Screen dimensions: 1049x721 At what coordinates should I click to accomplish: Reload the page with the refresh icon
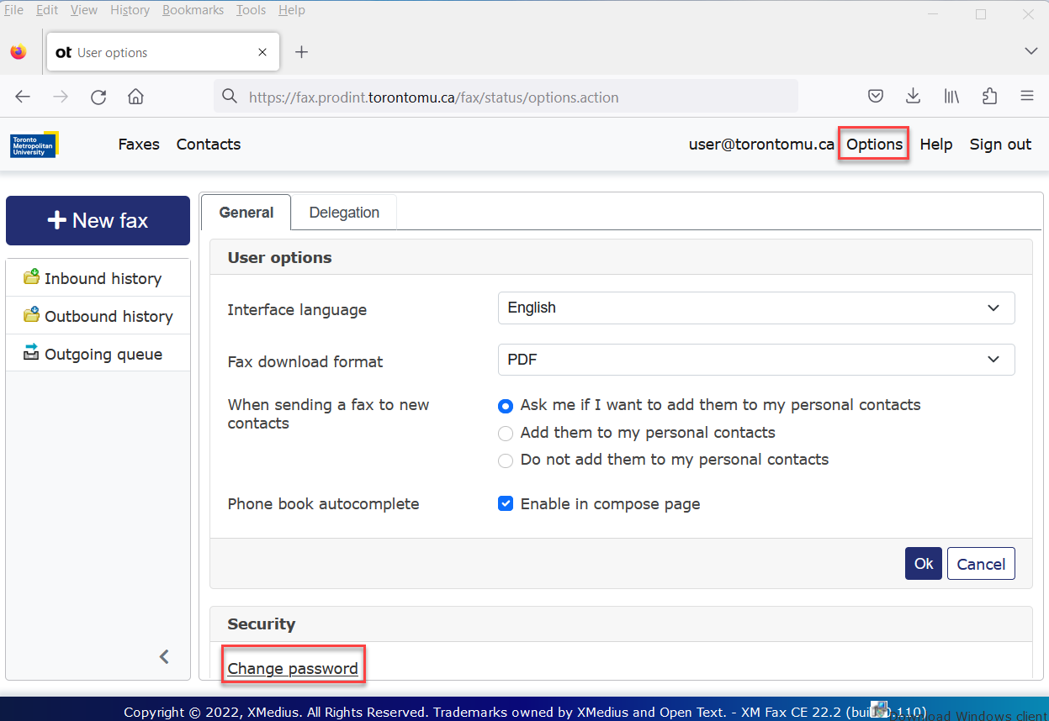pyautogui.click(x=98, y=97)
